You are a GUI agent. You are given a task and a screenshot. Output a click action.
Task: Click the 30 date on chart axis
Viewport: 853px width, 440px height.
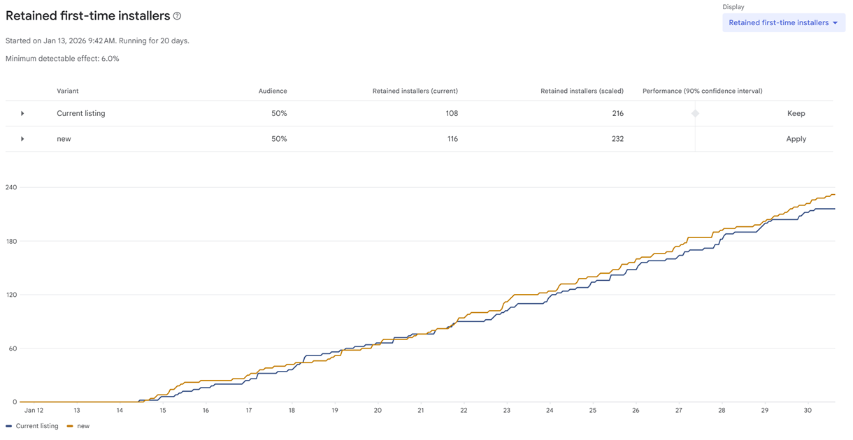click(x=808, y=411)
